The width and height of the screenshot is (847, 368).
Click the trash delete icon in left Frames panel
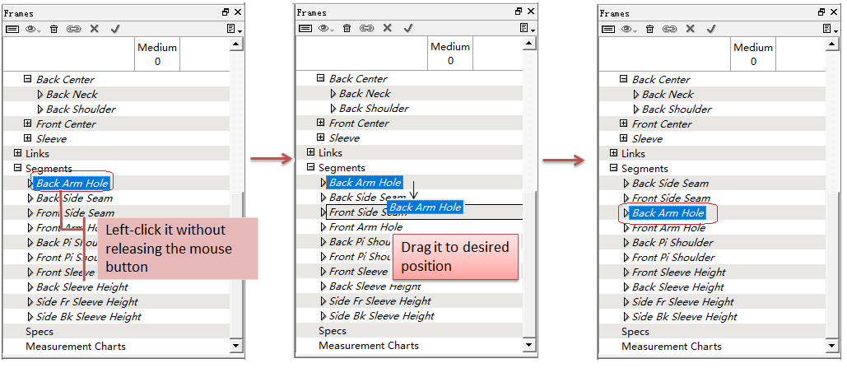[54, 29]
